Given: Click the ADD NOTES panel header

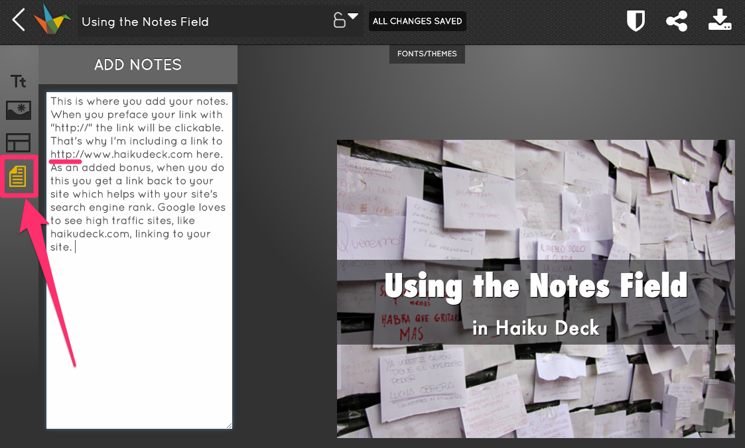Looking at the screenshot, I should coord(138,65).
